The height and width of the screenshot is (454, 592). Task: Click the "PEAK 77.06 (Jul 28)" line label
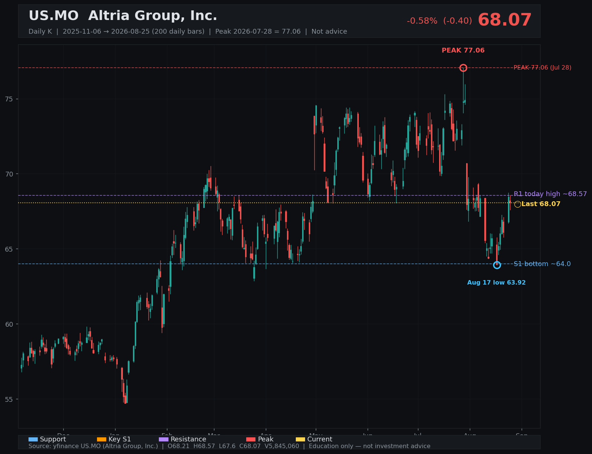point(542,68)
